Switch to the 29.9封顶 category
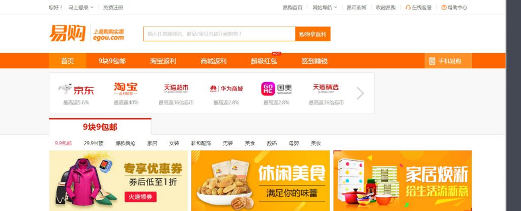 click(x=94, y=143)
